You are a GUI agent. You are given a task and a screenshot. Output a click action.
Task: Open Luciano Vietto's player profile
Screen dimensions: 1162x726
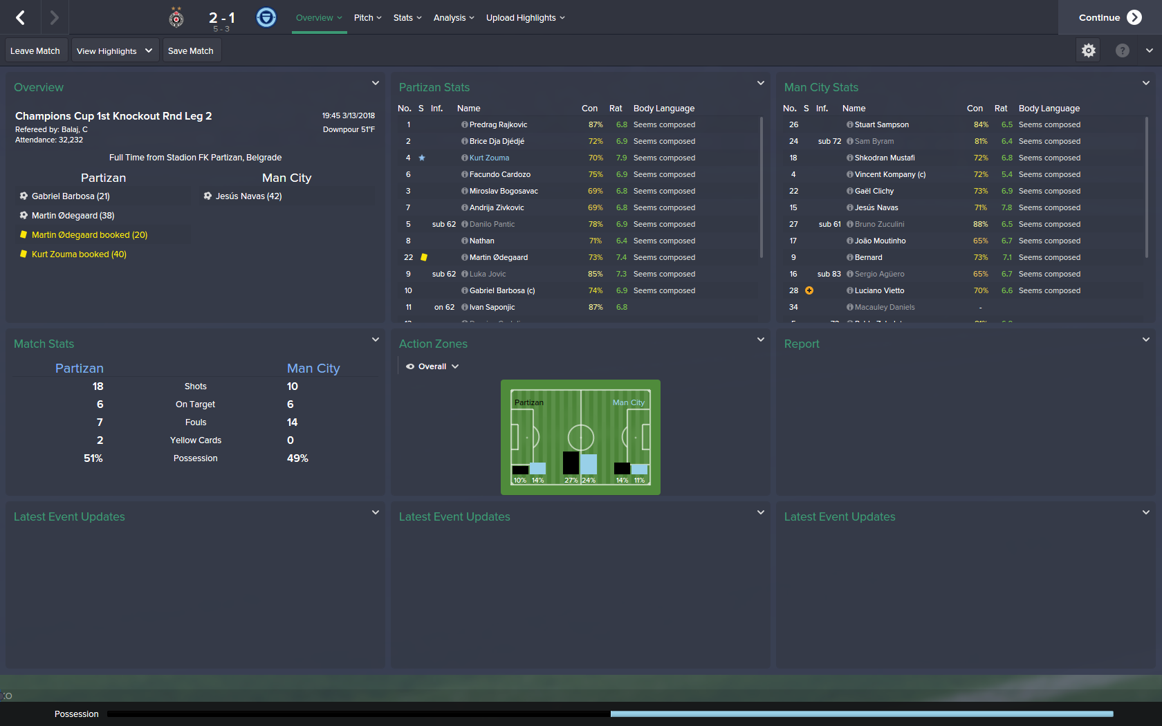pyautogui.click(x=879, y=290)
